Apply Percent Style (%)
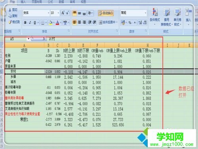Image resolution: width=198 pixels, height=149 pixels. 130,23
